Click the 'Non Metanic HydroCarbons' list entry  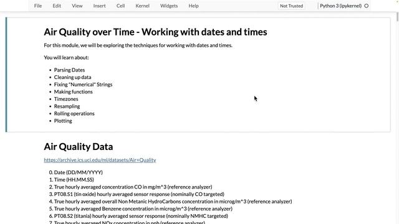(x=173, y=202)
